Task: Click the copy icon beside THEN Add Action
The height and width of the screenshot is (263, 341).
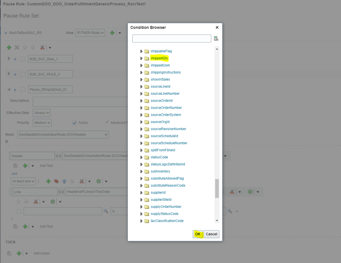Action: 9,253
